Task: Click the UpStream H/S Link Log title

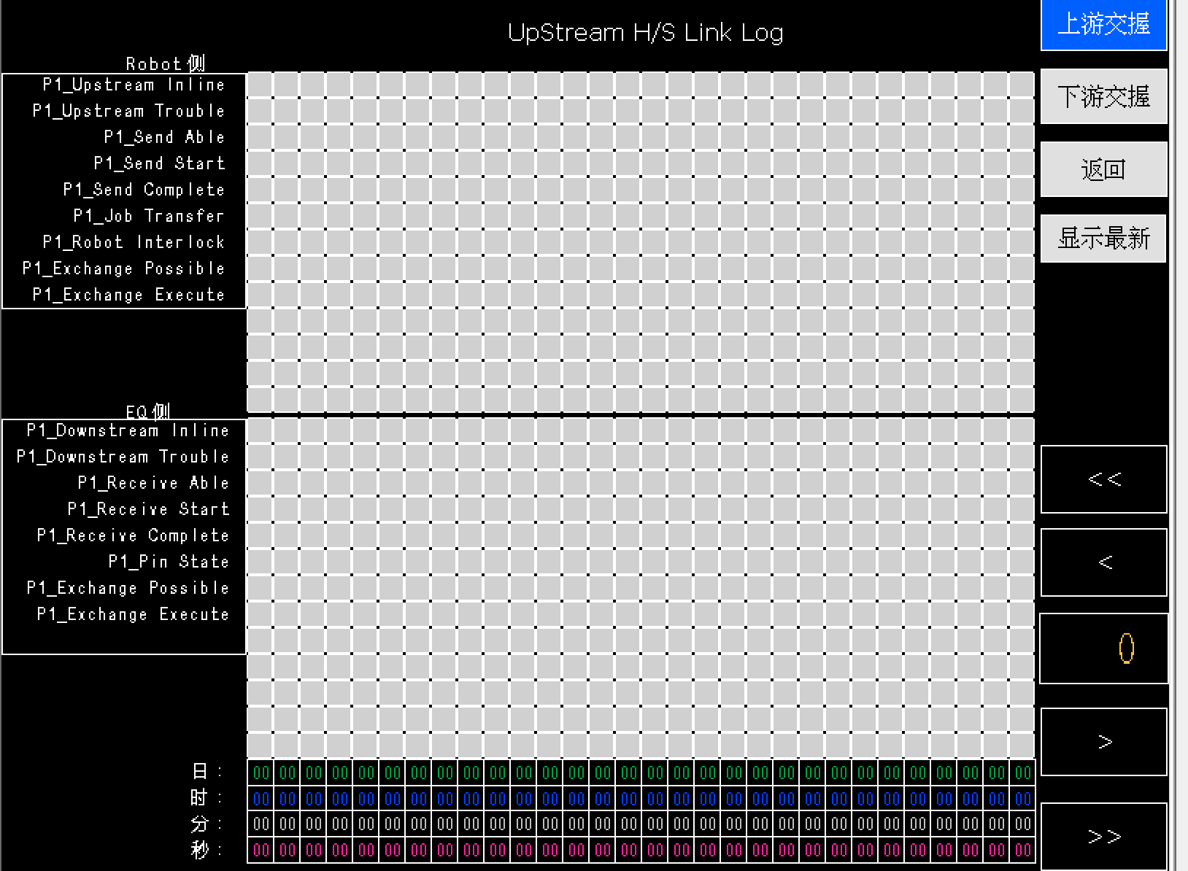Action: click(x=645, y=33)
